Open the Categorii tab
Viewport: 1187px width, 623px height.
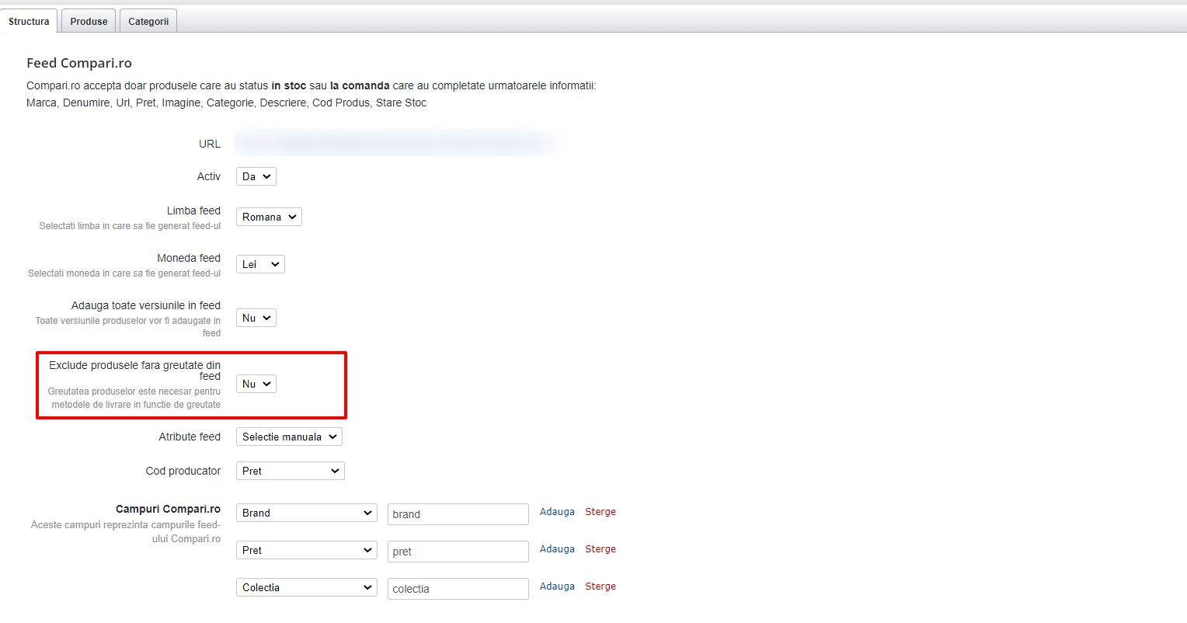pyautogui.click(x=148, y=21)
